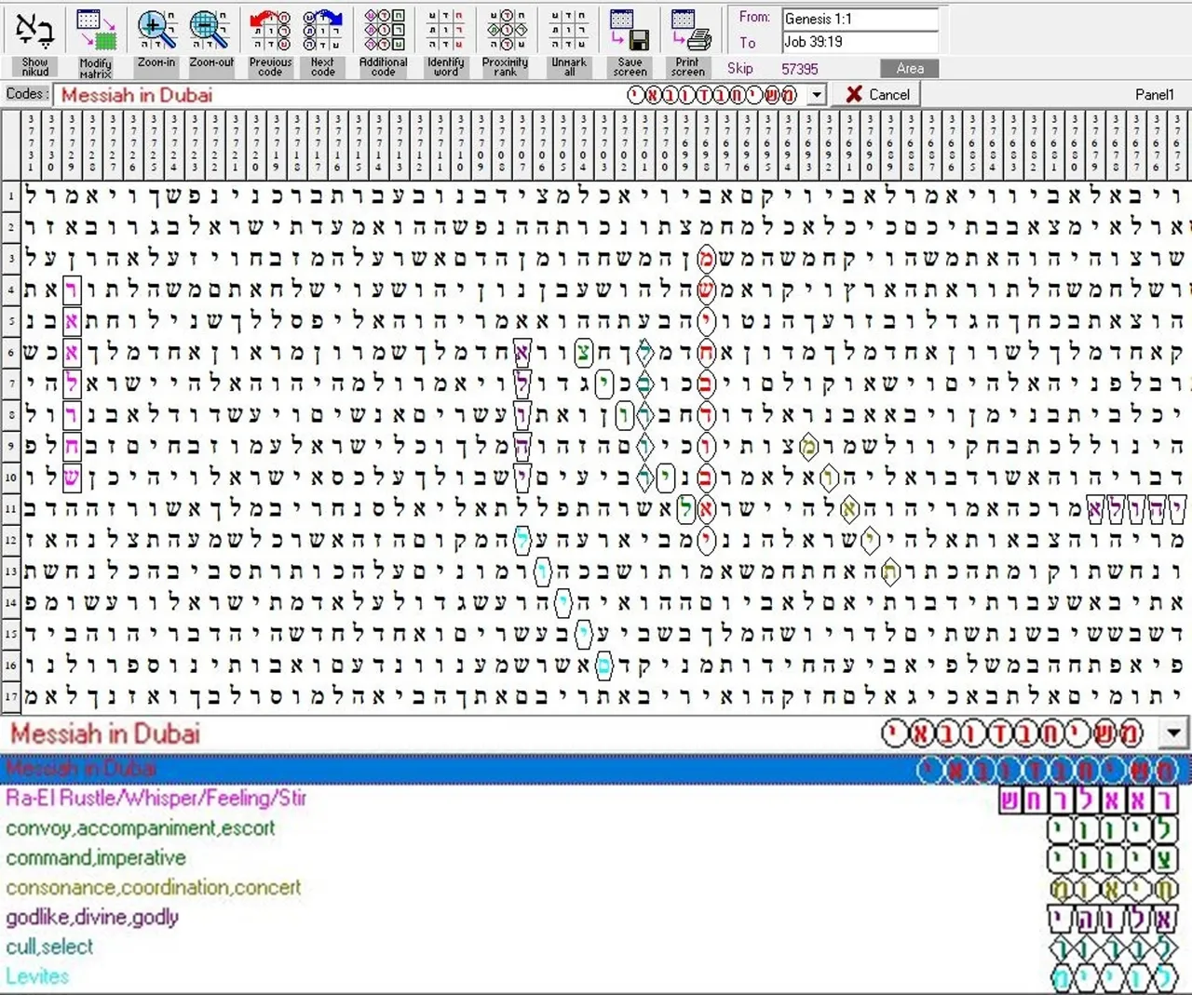Image resolution: width=1192 pixels, height=995 pixels.
Task: Select consonance,coordination,concert entry
Action: point(596,888)
